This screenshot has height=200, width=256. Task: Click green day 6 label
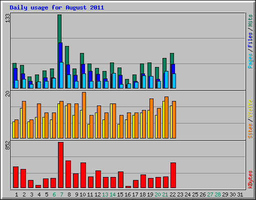[x=54, y=194]
